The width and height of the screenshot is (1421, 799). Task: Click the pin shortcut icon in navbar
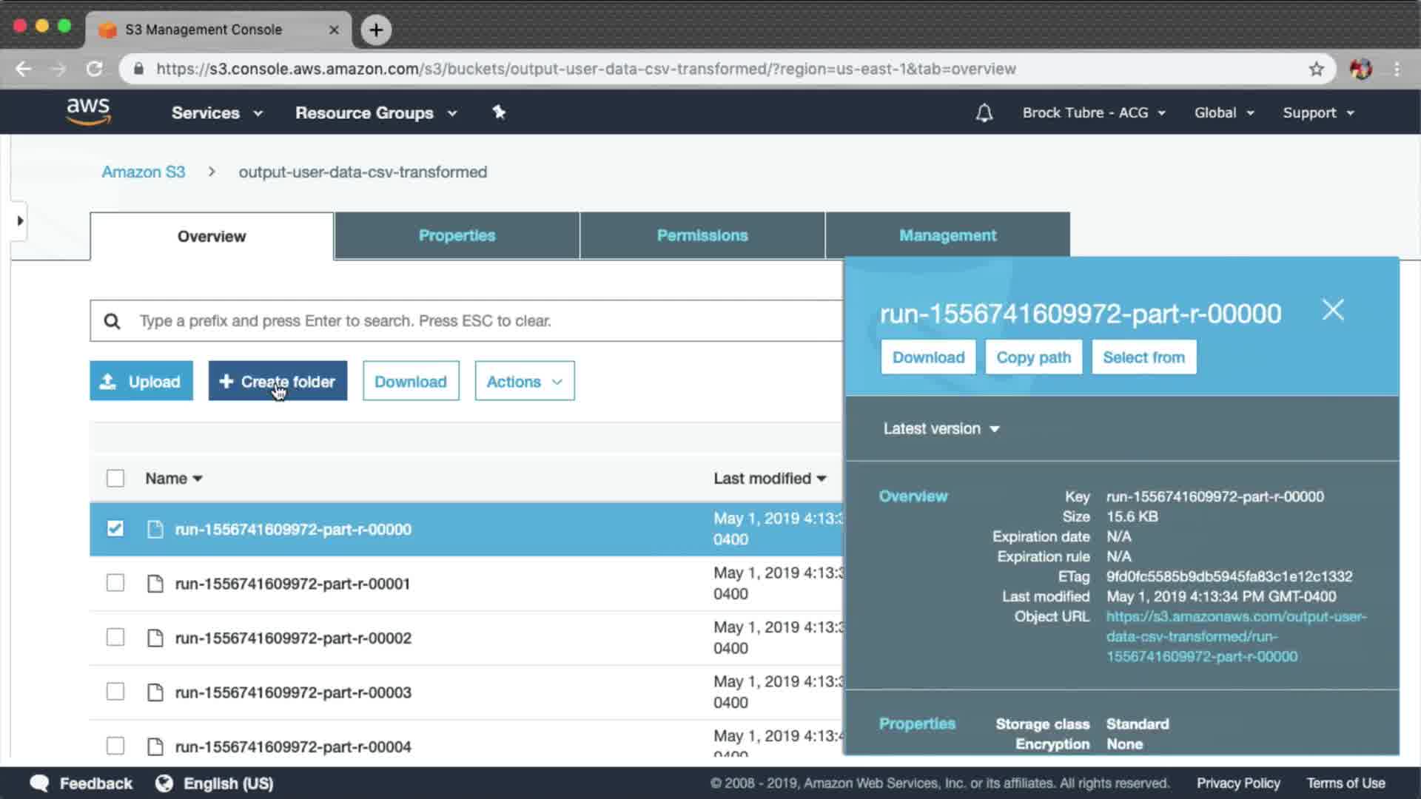499,112
